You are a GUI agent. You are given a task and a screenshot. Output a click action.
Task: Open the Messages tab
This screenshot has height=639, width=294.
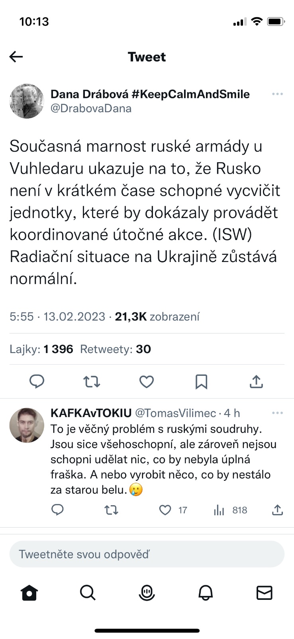[264, 593]
